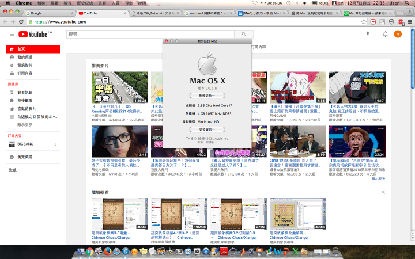The height and width of the screenshot is (259, 415).
Task: Launch MATLAB from the Dock
Action: [x=242, y=252]
